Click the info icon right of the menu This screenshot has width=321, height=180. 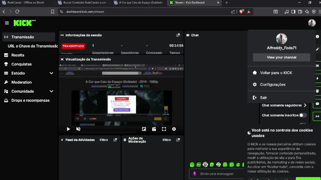point(317,36)
